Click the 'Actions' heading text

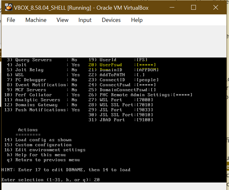(x=28, y=130)
